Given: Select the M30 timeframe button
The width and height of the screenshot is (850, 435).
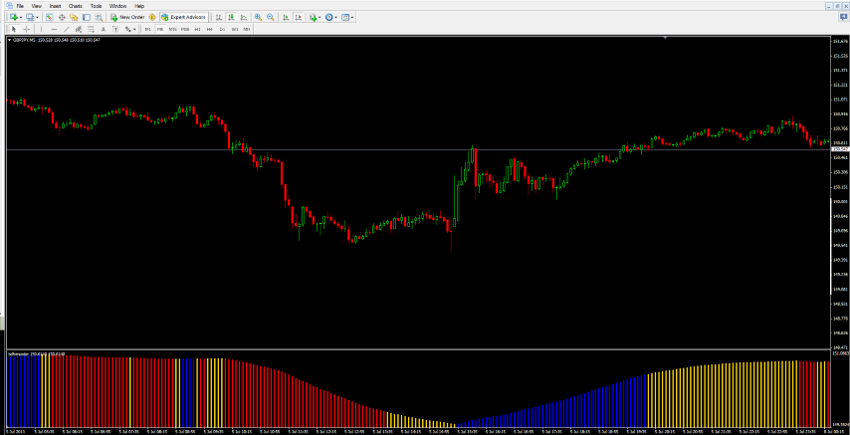Looking at the screenshot, I should pos(185,29).
